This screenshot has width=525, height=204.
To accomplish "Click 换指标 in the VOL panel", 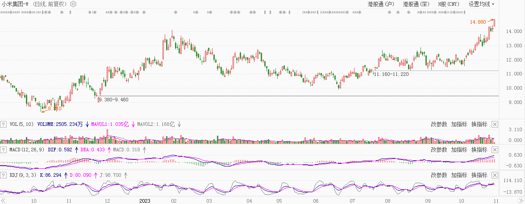I will (479, 124).
